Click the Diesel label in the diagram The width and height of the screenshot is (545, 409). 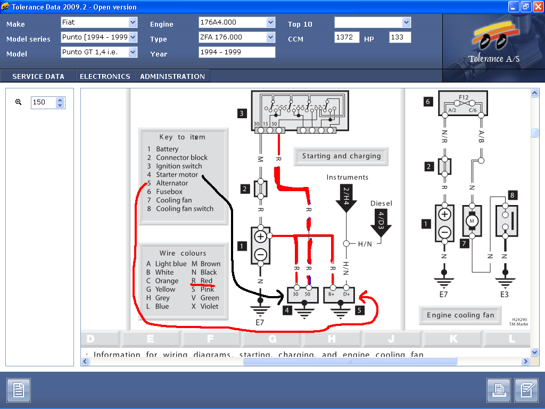381,203
